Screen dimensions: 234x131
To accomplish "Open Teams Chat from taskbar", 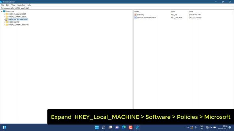I will point(117,127).
